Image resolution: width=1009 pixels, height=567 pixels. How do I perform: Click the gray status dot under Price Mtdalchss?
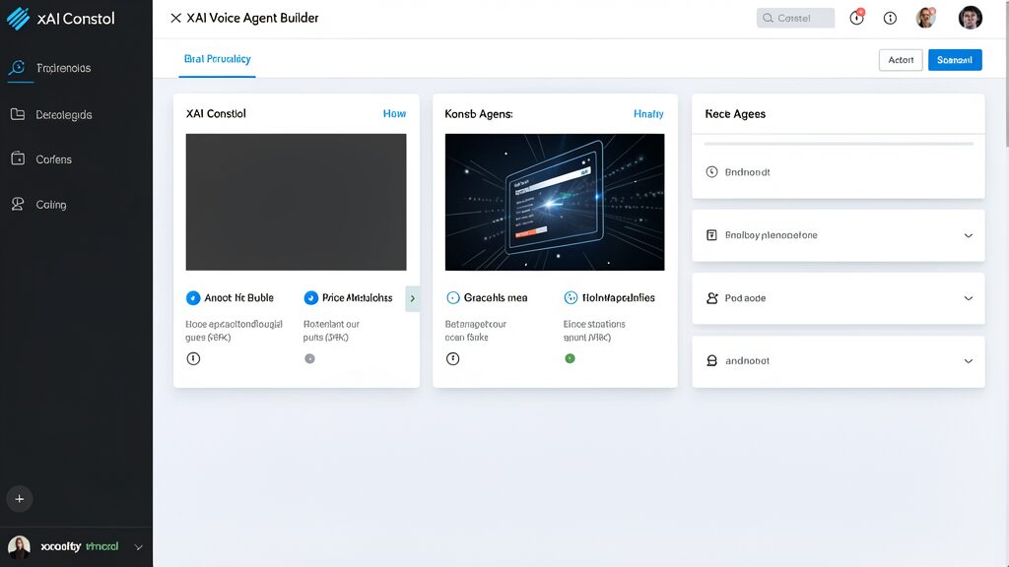[x=309, y=358]
